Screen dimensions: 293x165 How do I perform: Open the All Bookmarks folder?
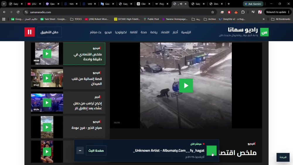[281, 19]
